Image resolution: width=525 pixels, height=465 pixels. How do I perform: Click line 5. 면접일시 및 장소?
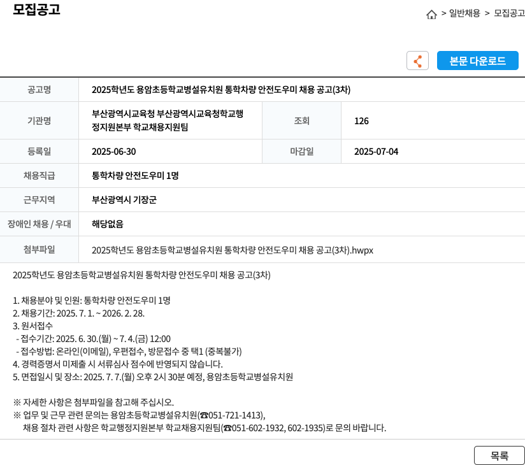pos(153,377)
